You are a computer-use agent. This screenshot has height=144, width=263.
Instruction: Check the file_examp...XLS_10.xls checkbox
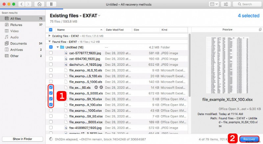click(x=51, y=70)
